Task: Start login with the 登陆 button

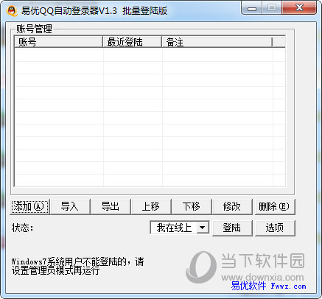Action: pos(232,228)
